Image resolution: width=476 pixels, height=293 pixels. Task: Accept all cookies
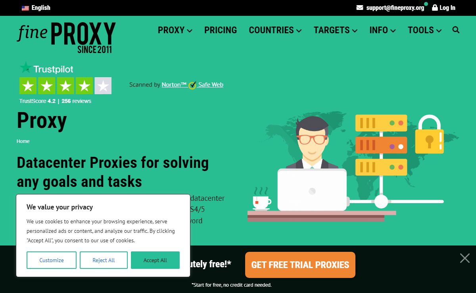click(155, 260)
